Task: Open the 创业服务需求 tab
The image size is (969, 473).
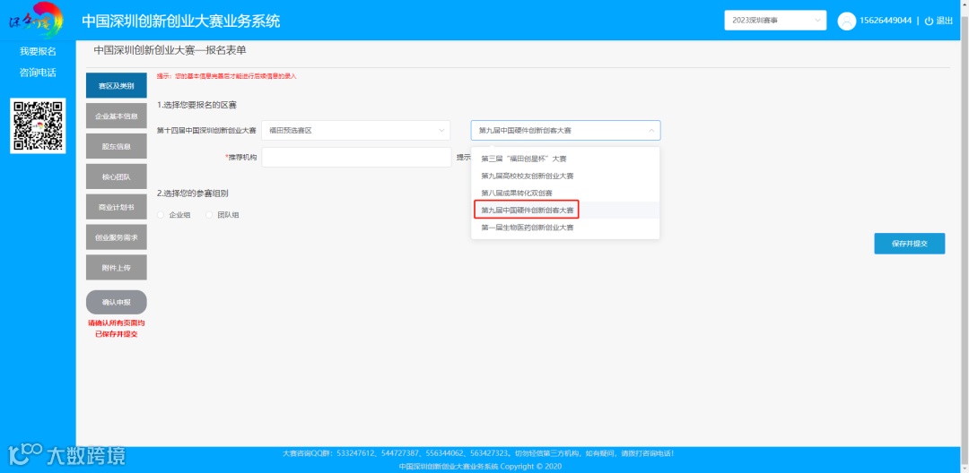Action: 116,236
